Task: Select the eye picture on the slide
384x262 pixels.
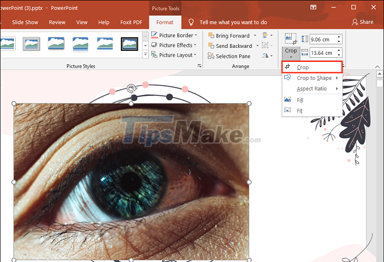Action: (x=131, y=181)
